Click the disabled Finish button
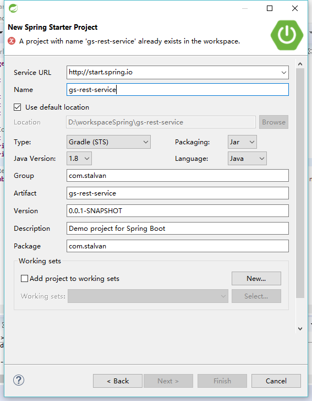Screen dimensions: 312x401 pos(222,381)
